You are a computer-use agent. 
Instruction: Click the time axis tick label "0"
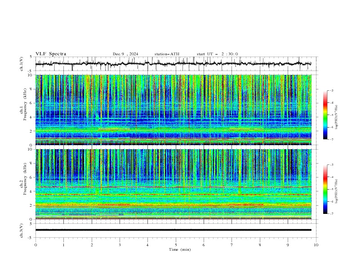pyautogui.click(x=36, y=245)
